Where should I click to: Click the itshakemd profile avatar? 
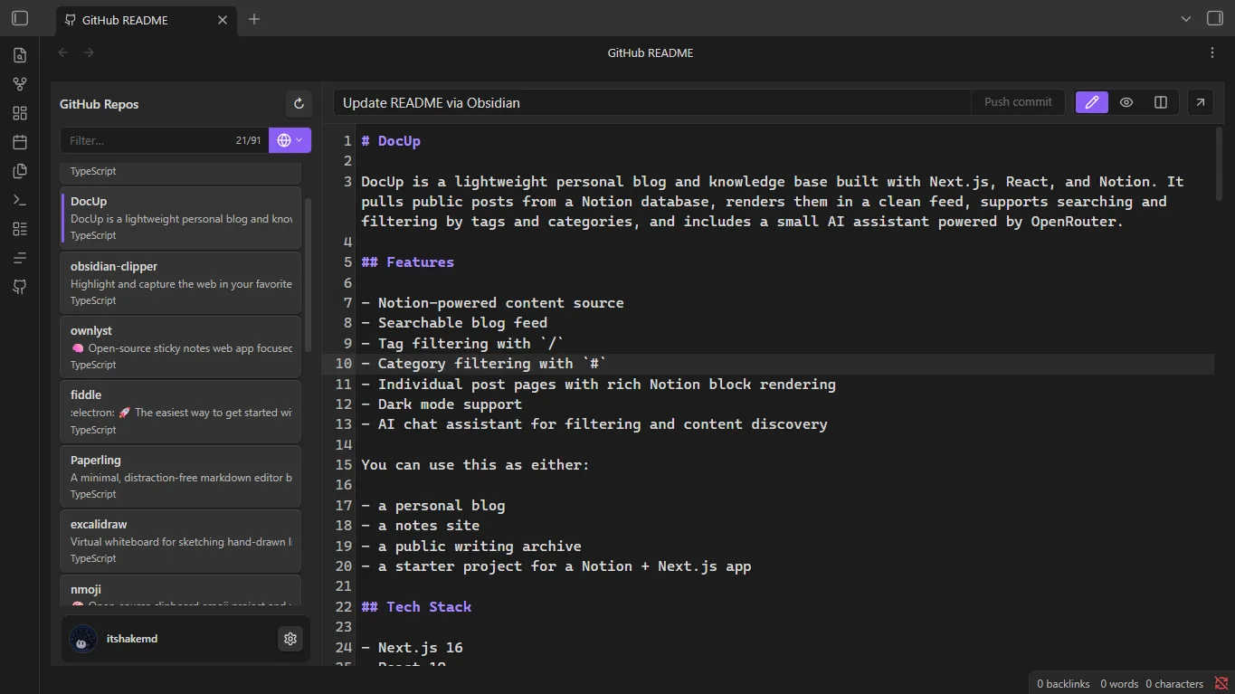coord(83,639)
